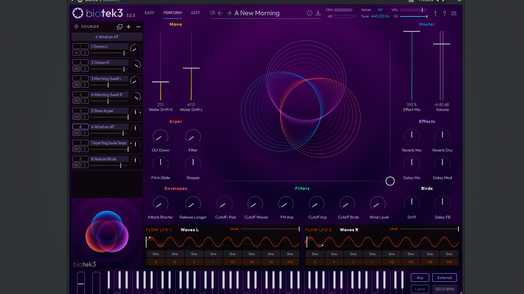
Task: Open first Sine shape dropdown in Flow LFO 2
Action: coord(315,254)
